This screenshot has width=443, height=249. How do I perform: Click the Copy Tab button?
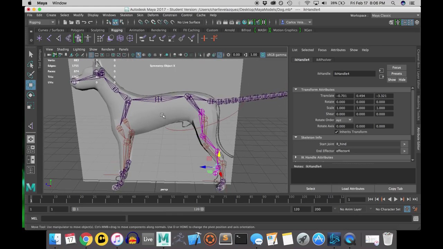pyautogui.click(x=395, y=189)
